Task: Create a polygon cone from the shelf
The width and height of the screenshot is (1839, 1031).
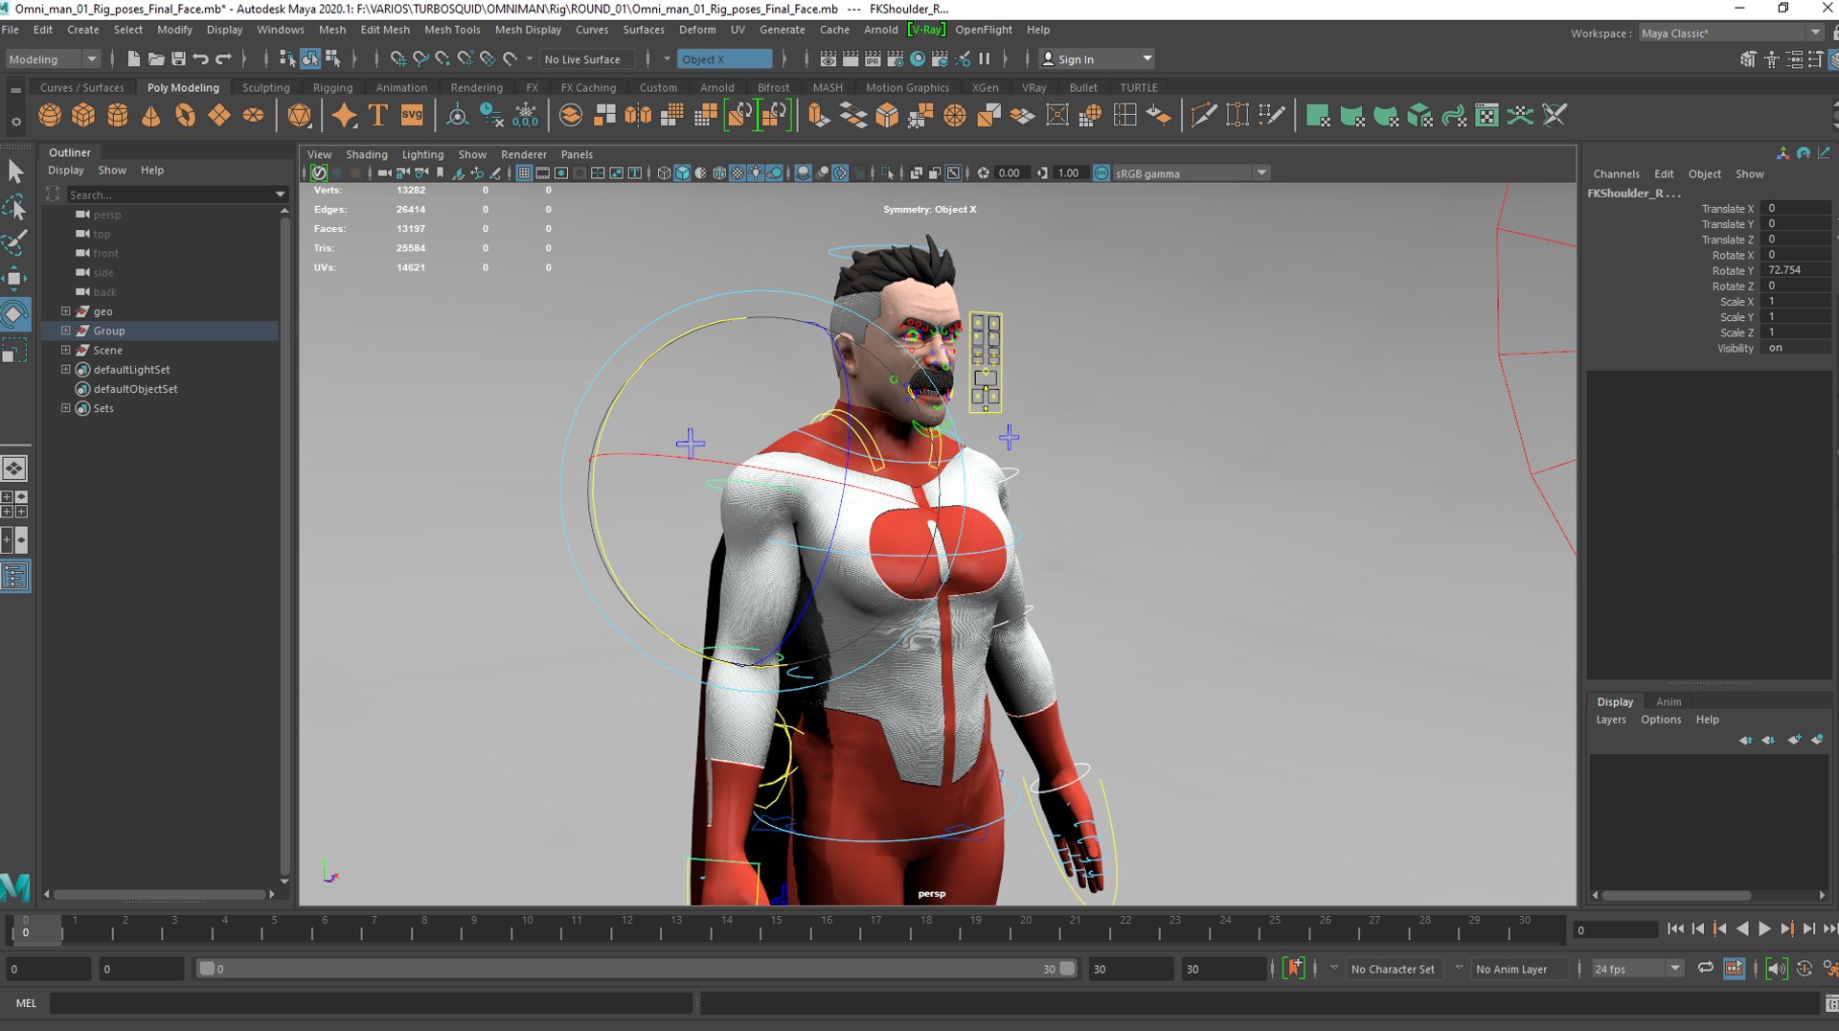Action: click(x=150, y=116)
